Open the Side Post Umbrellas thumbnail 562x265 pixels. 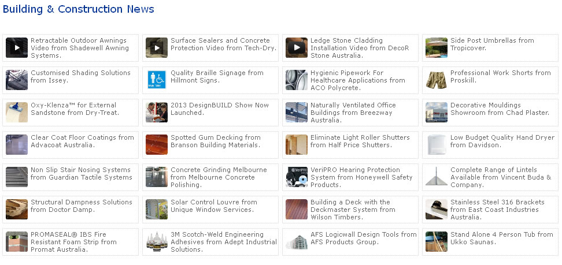pyautogui.click(x=437, y=47)
